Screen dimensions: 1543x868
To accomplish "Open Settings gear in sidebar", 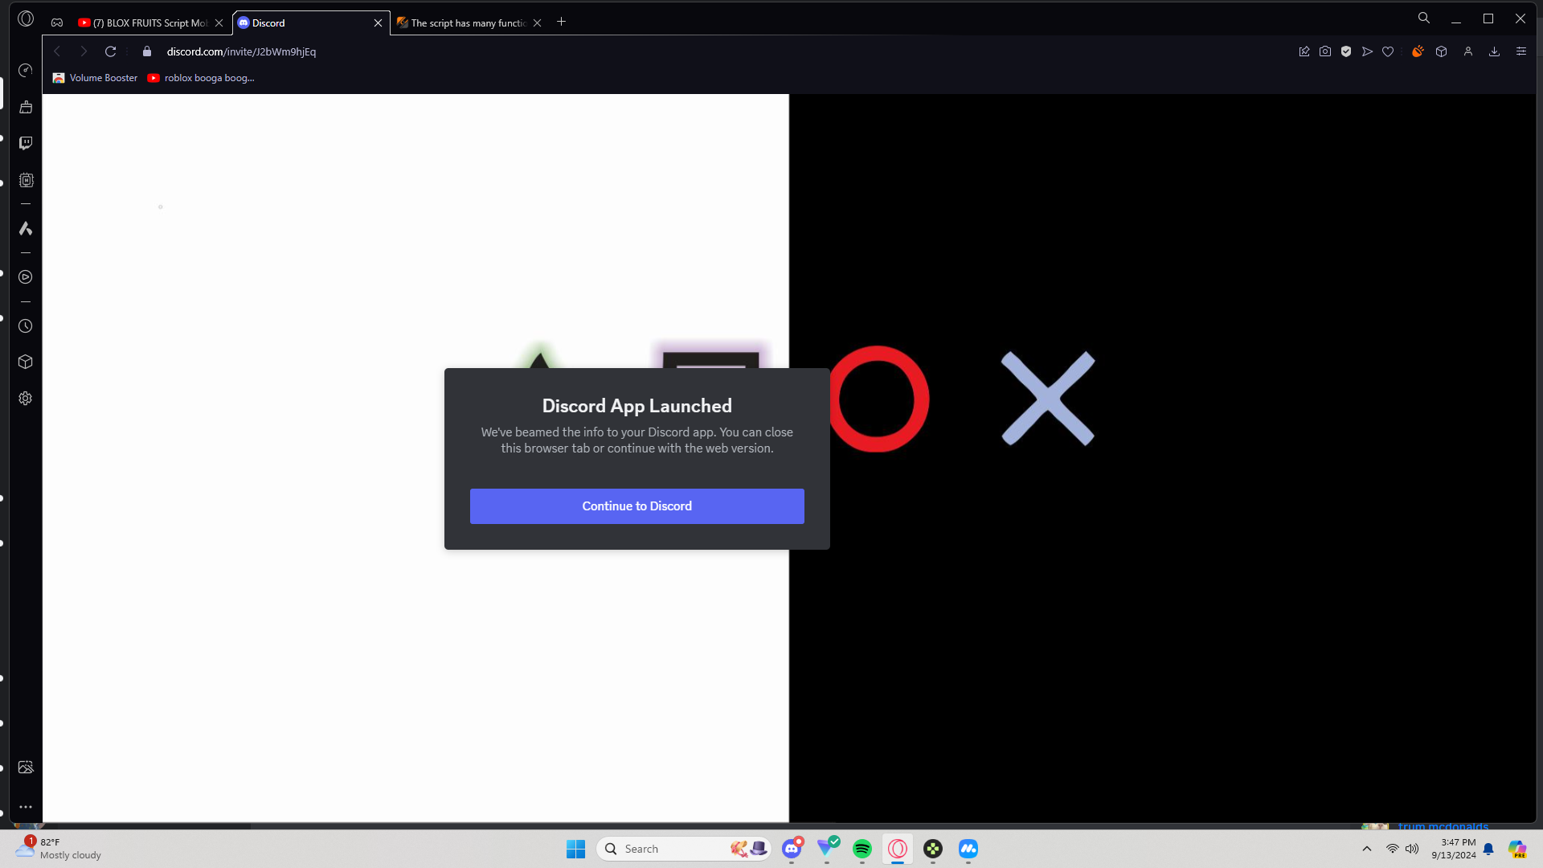I will pos(26,399).
